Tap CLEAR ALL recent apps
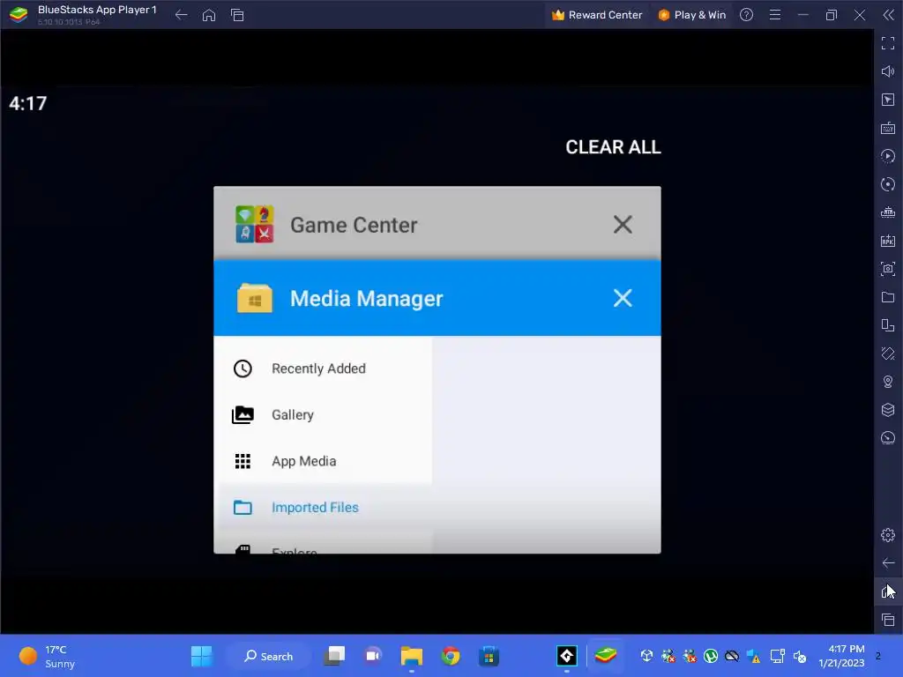903x677 pixels. pyautogui.click(x=613, y=147)
